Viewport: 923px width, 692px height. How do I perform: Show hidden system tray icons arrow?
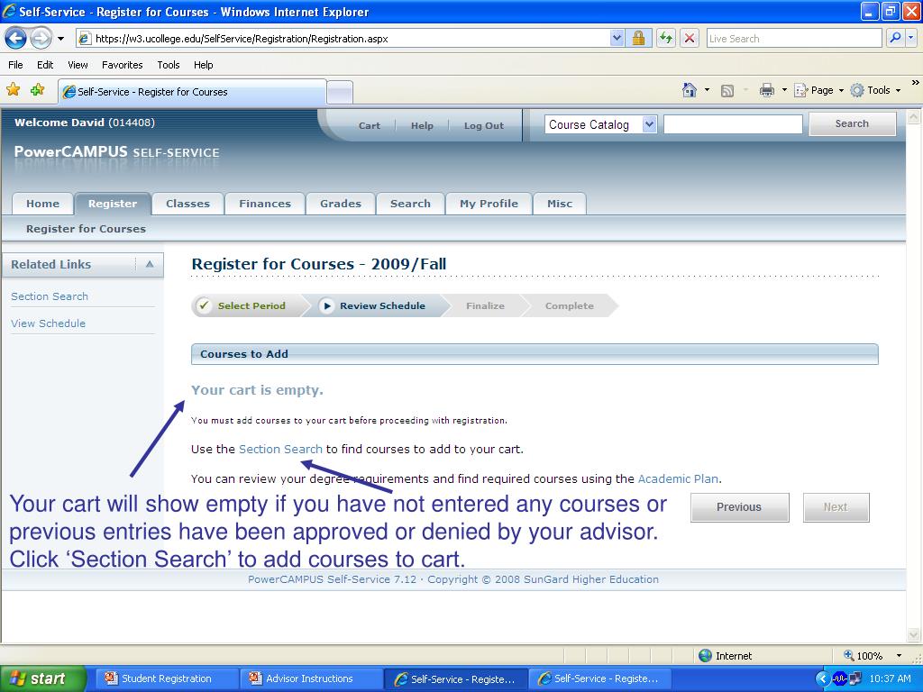822,678
